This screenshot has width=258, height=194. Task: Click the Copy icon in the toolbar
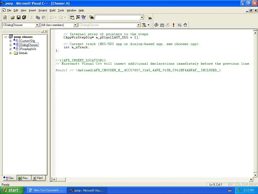(38, 17)
